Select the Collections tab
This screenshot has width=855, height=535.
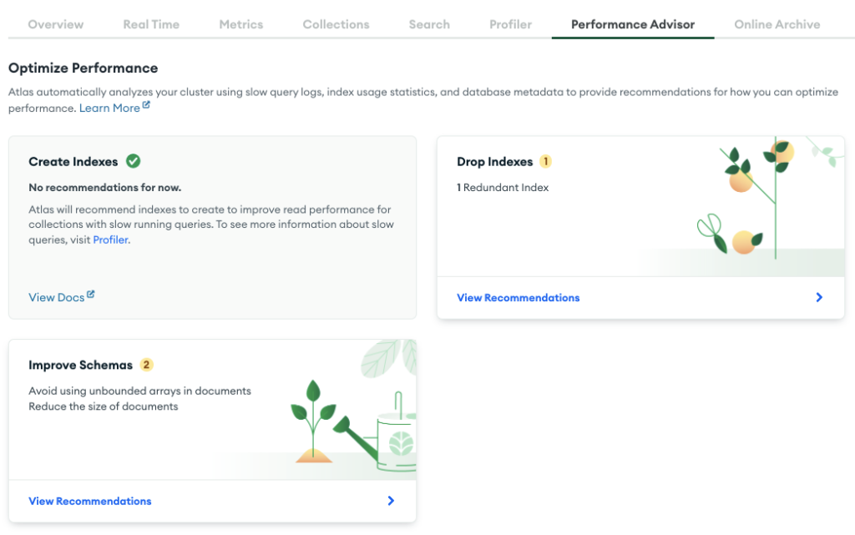(x=336, y=24)
